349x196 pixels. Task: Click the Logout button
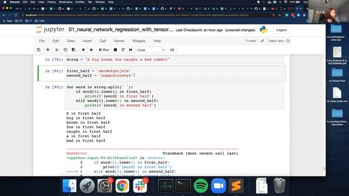tap(281, 30)
